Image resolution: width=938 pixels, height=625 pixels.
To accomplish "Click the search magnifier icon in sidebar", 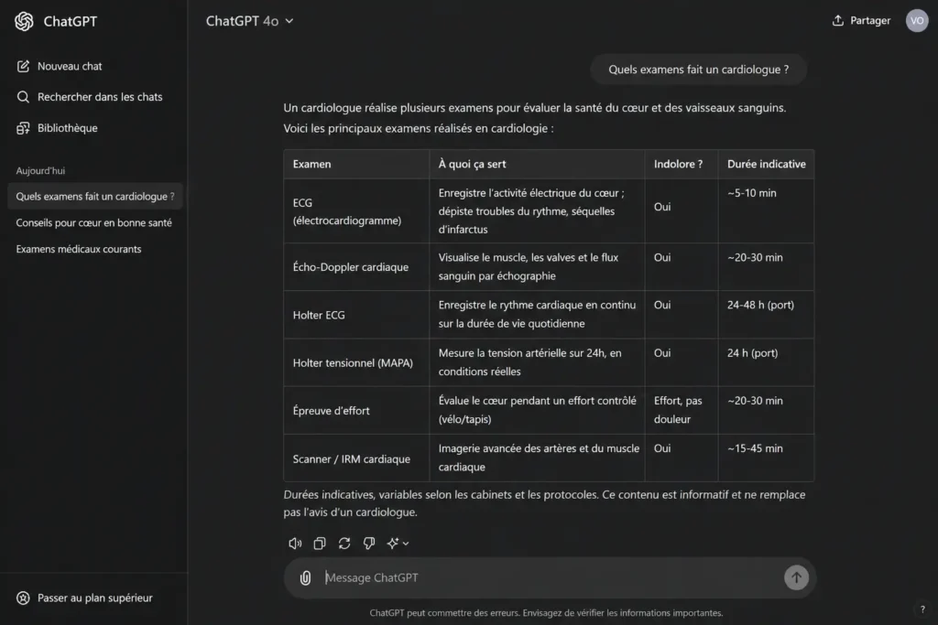I will [23, 97].
